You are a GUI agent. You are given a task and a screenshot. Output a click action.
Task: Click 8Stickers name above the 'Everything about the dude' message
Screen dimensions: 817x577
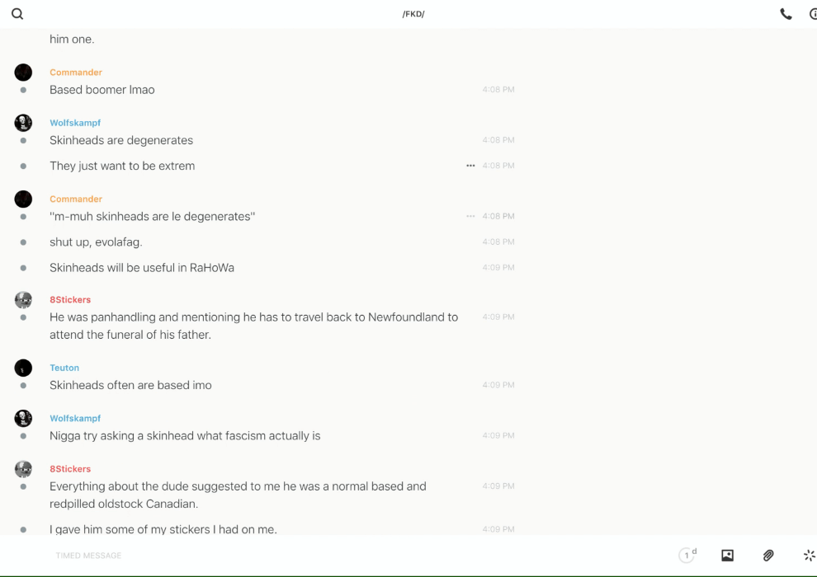point(70,469)
